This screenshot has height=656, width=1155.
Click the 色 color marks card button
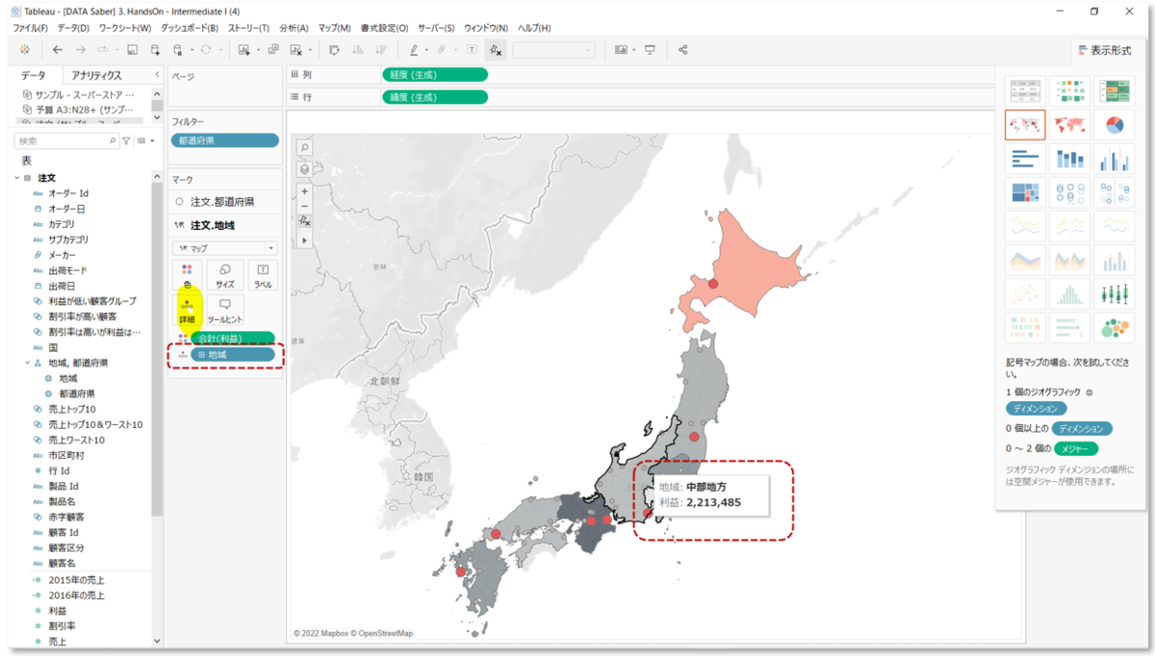point(187,275)
